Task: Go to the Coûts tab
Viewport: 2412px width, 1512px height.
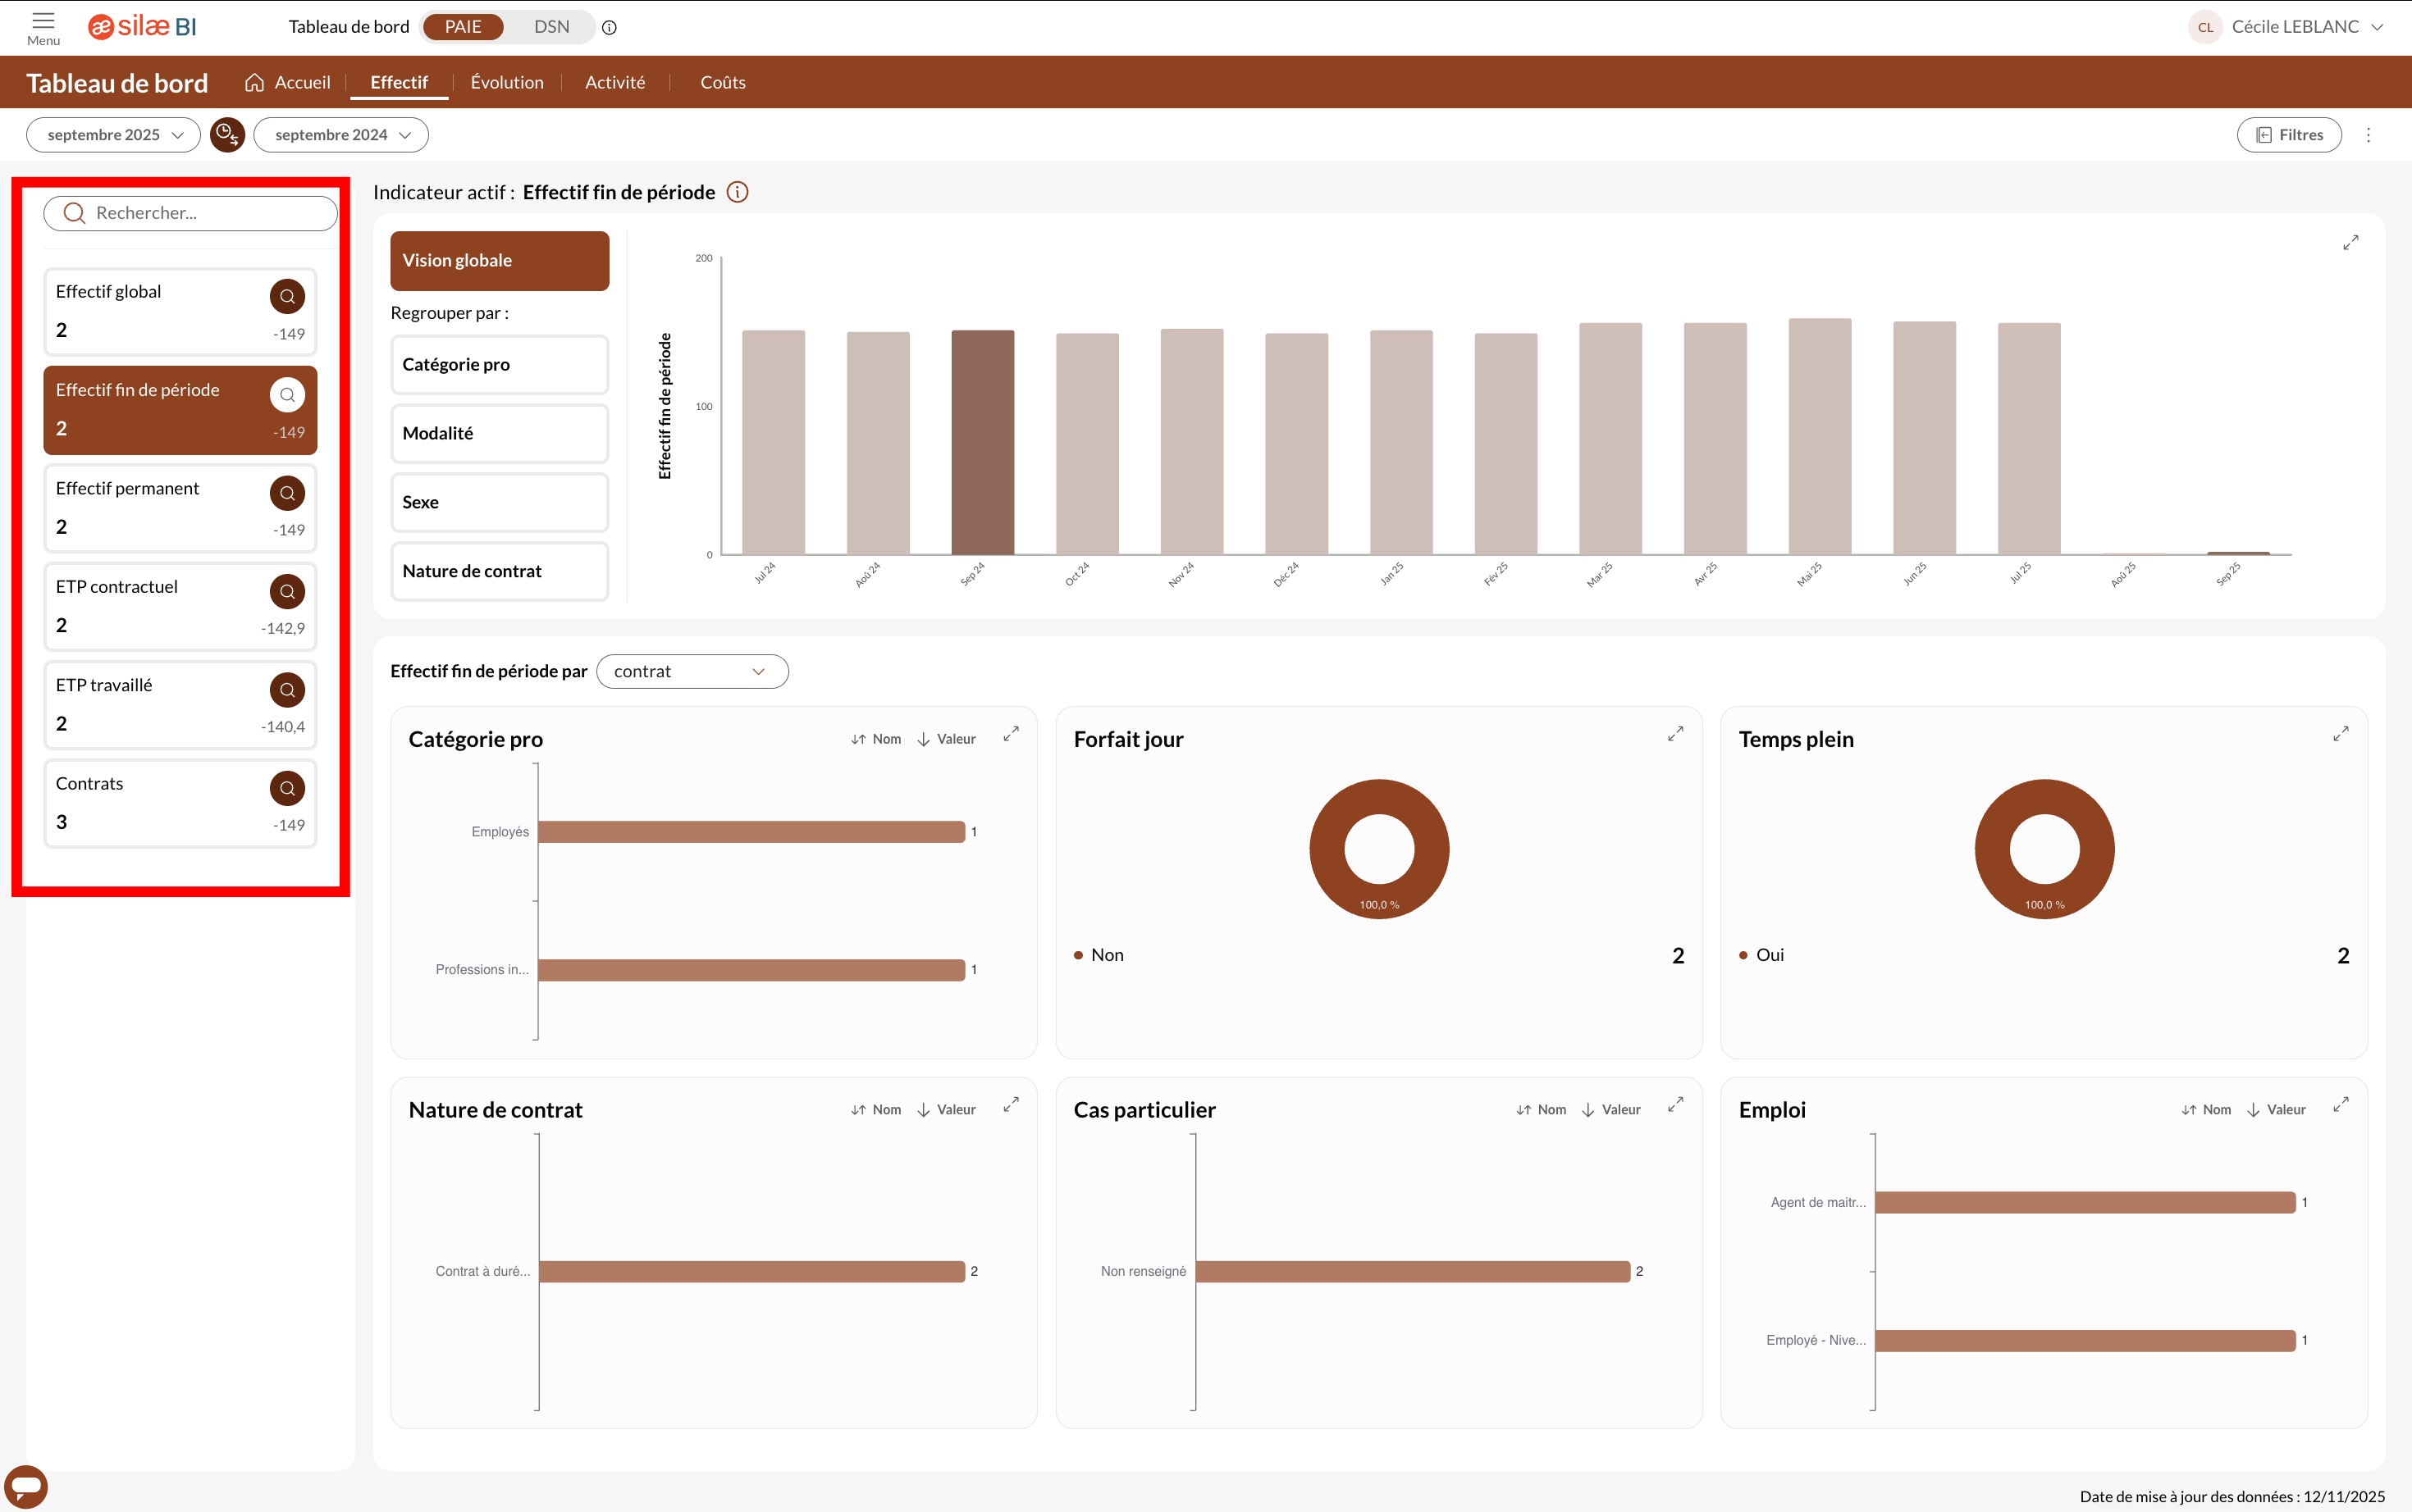Action: tap(722, 82)
